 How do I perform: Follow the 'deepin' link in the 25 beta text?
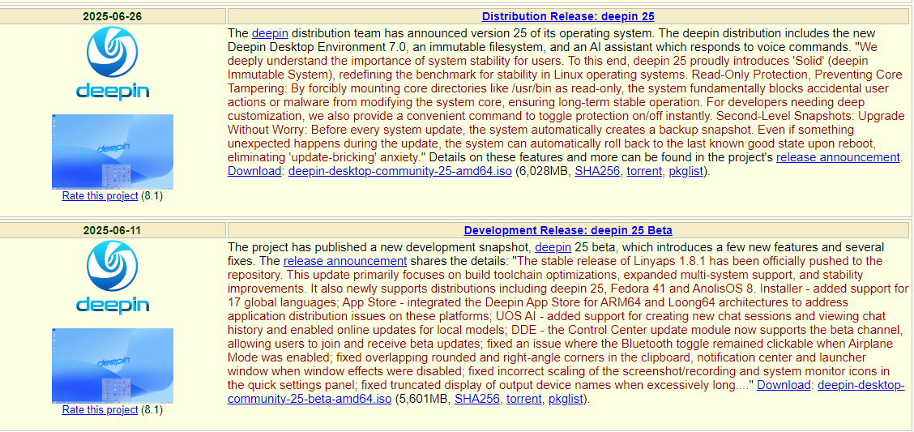553,247
